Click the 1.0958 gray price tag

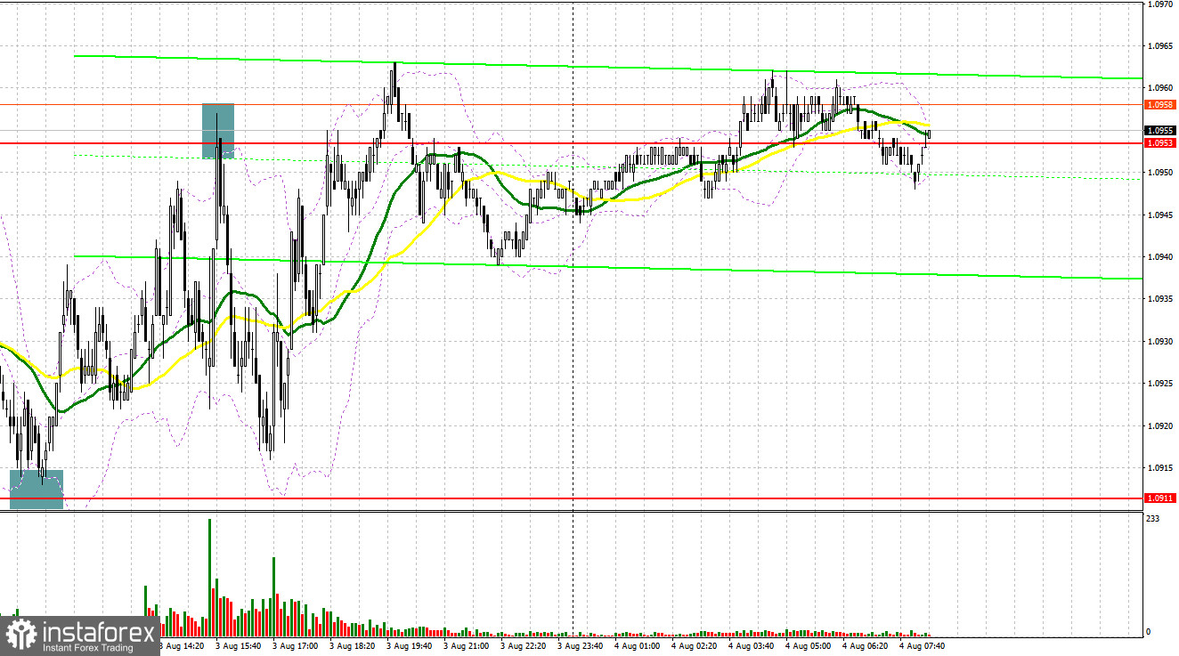pyautogui.click(x=1160, y=104)
